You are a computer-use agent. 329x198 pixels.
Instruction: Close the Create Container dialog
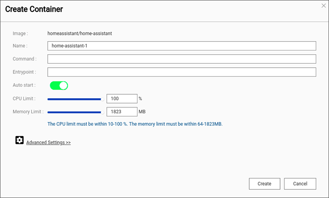(x=324, y=6)
